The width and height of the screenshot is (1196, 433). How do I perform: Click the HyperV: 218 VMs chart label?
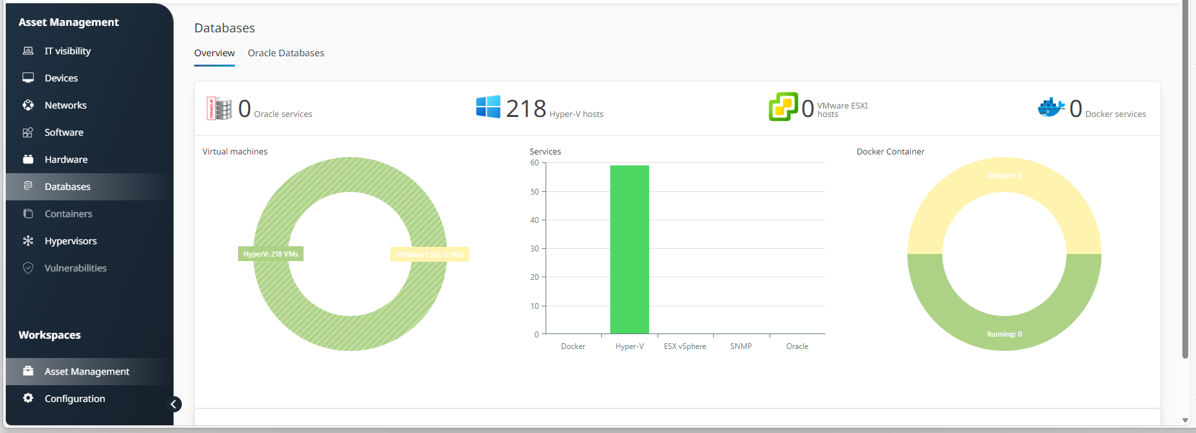(271, 254)
